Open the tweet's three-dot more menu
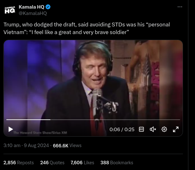Image resolution: width=195 pixels, height=170 pixels. point(180,7)
